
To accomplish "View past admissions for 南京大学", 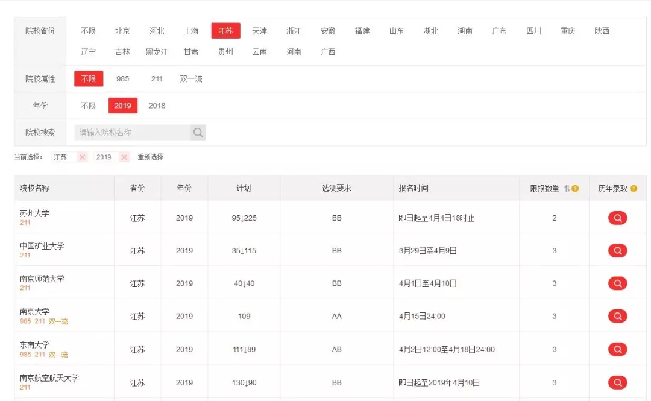I will pos(617,316).
